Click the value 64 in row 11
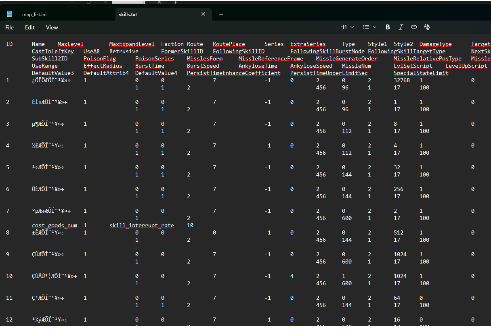The width and height of the screenshot is (491, 332). click(397, 298)
